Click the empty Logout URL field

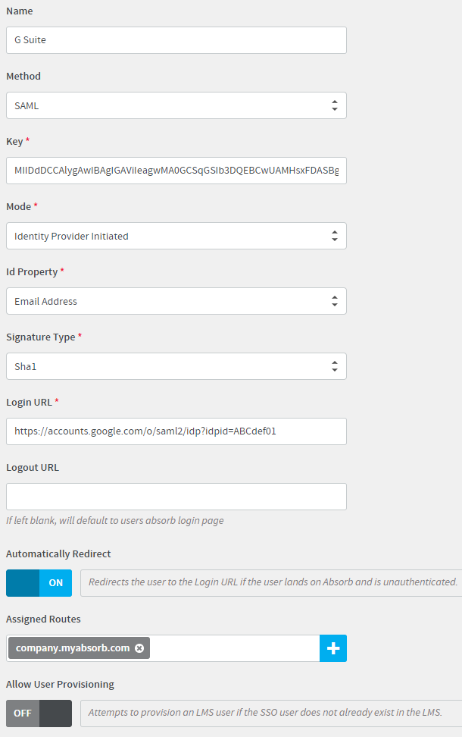pyautogui.click(x=176, y=497)
